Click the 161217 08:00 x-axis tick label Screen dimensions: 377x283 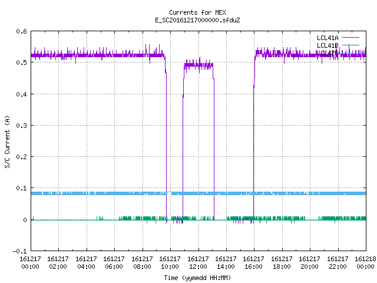tap(142, 263)
